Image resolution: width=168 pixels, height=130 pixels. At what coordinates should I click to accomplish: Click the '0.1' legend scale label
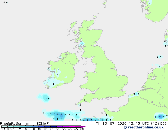pyautogui.click(x=3, y=129)
